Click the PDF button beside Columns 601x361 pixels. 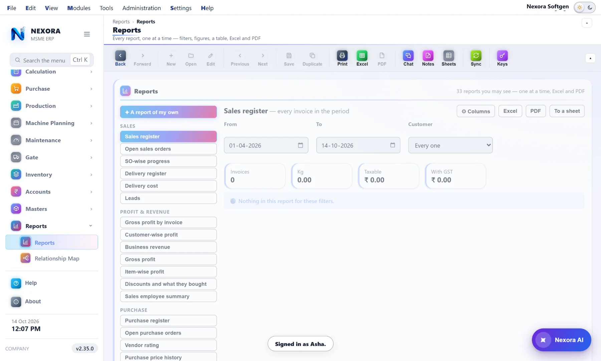point(536,111)
